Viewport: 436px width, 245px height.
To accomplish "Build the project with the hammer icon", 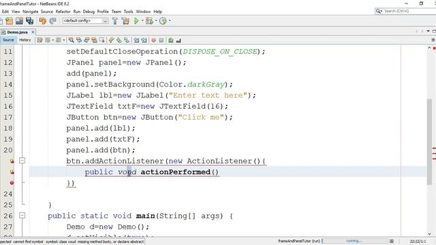I will [115, 21].
